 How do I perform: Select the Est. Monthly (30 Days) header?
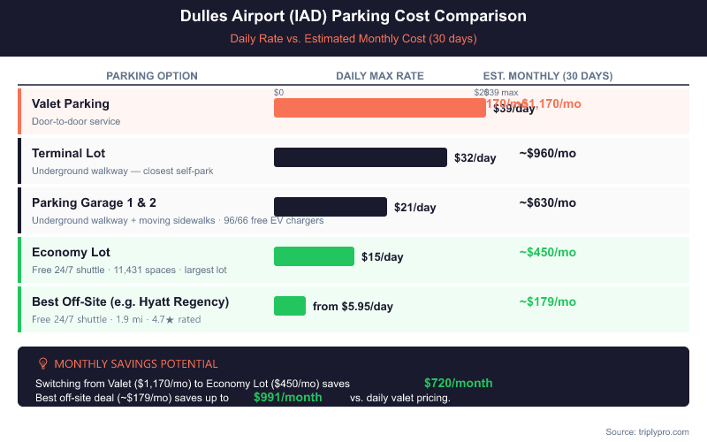548,76
